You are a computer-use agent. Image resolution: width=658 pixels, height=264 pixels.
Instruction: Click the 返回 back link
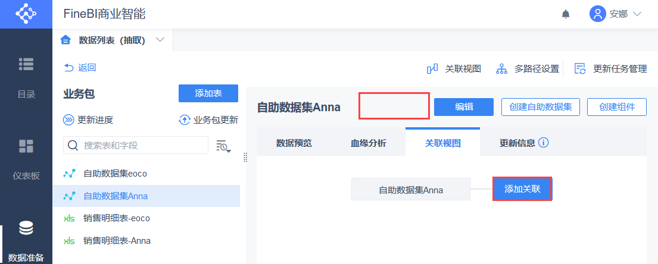(80, 68)
